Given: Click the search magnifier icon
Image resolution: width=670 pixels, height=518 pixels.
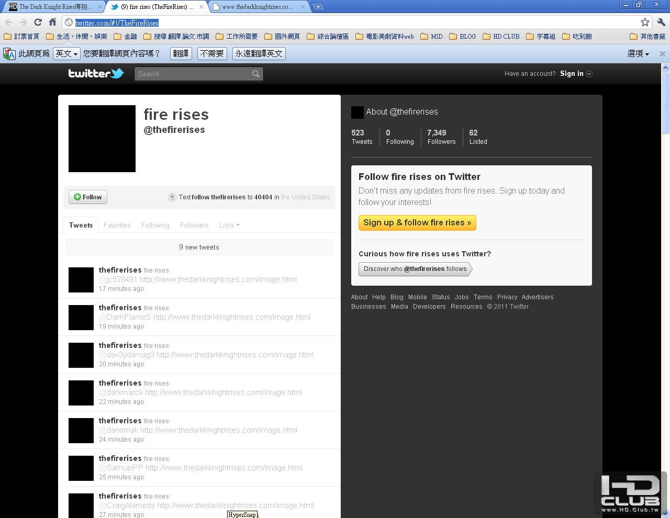Looking at the screenshot, I should tap(255, 74).
